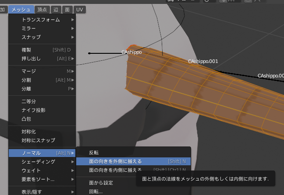Select 対称化 menu entry
This screenshot has height=195, width=284.
coord(42,132)
